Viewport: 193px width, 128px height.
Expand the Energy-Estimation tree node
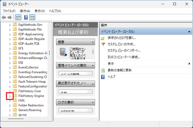(10, 54)
